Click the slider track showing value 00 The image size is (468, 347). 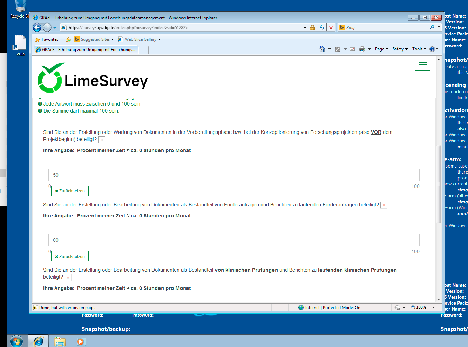[x=234, y=240]
